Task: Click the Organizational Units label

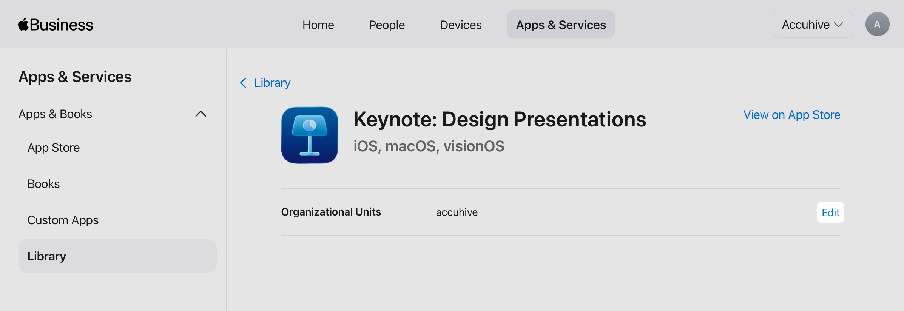Action: coord(331,212)
